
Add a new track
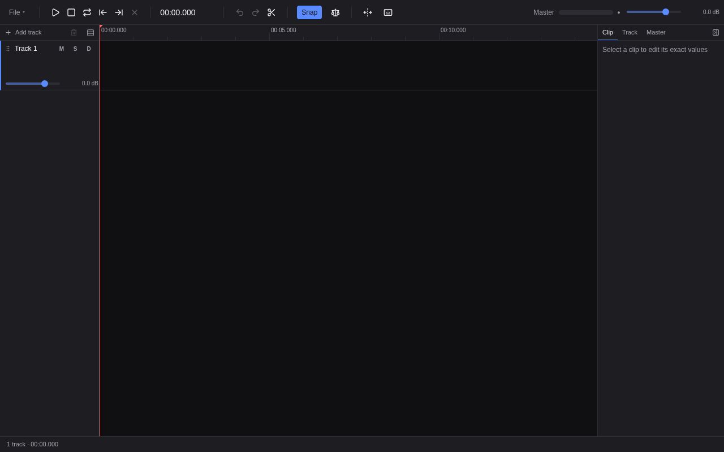tap(24, 32)
